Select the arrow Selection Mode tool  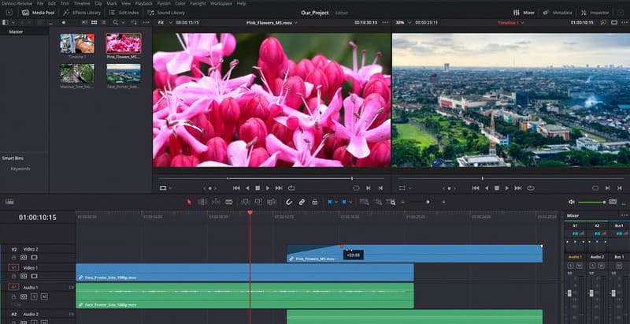(x=189, y=202)
